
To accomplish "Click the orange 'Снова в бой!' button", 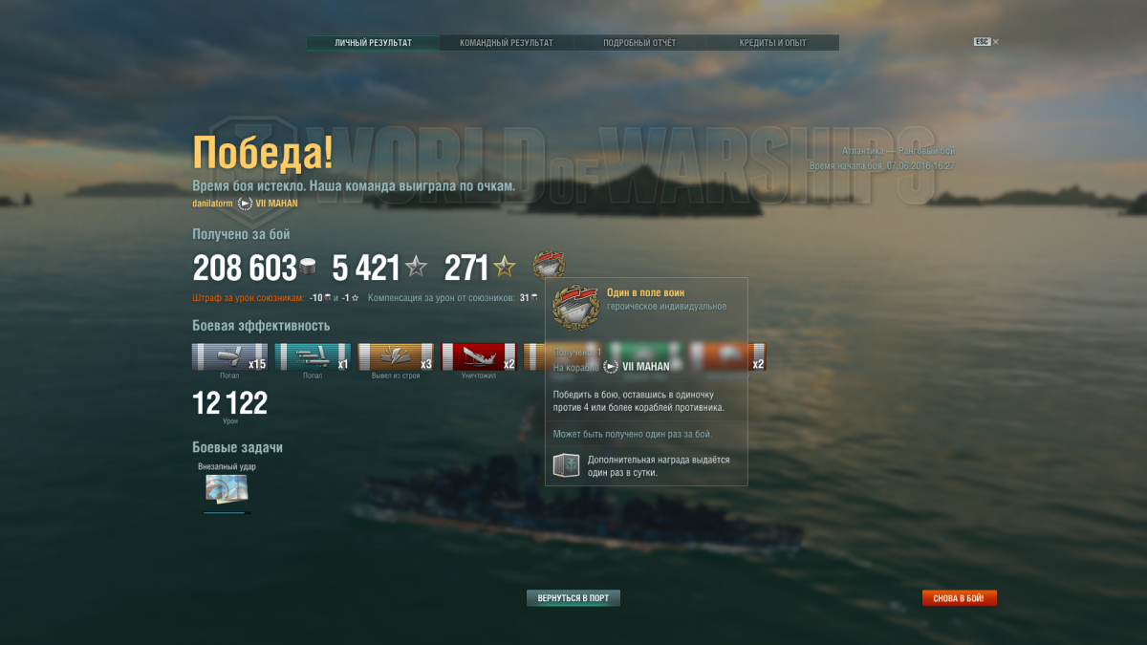I will point(960,598).
